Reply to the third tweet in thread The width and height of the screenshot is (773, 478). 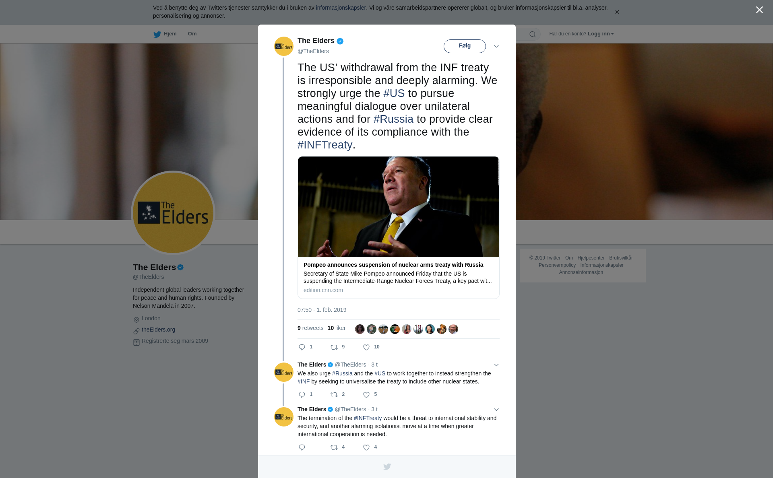pyautogui.click(x=302, y=447)
